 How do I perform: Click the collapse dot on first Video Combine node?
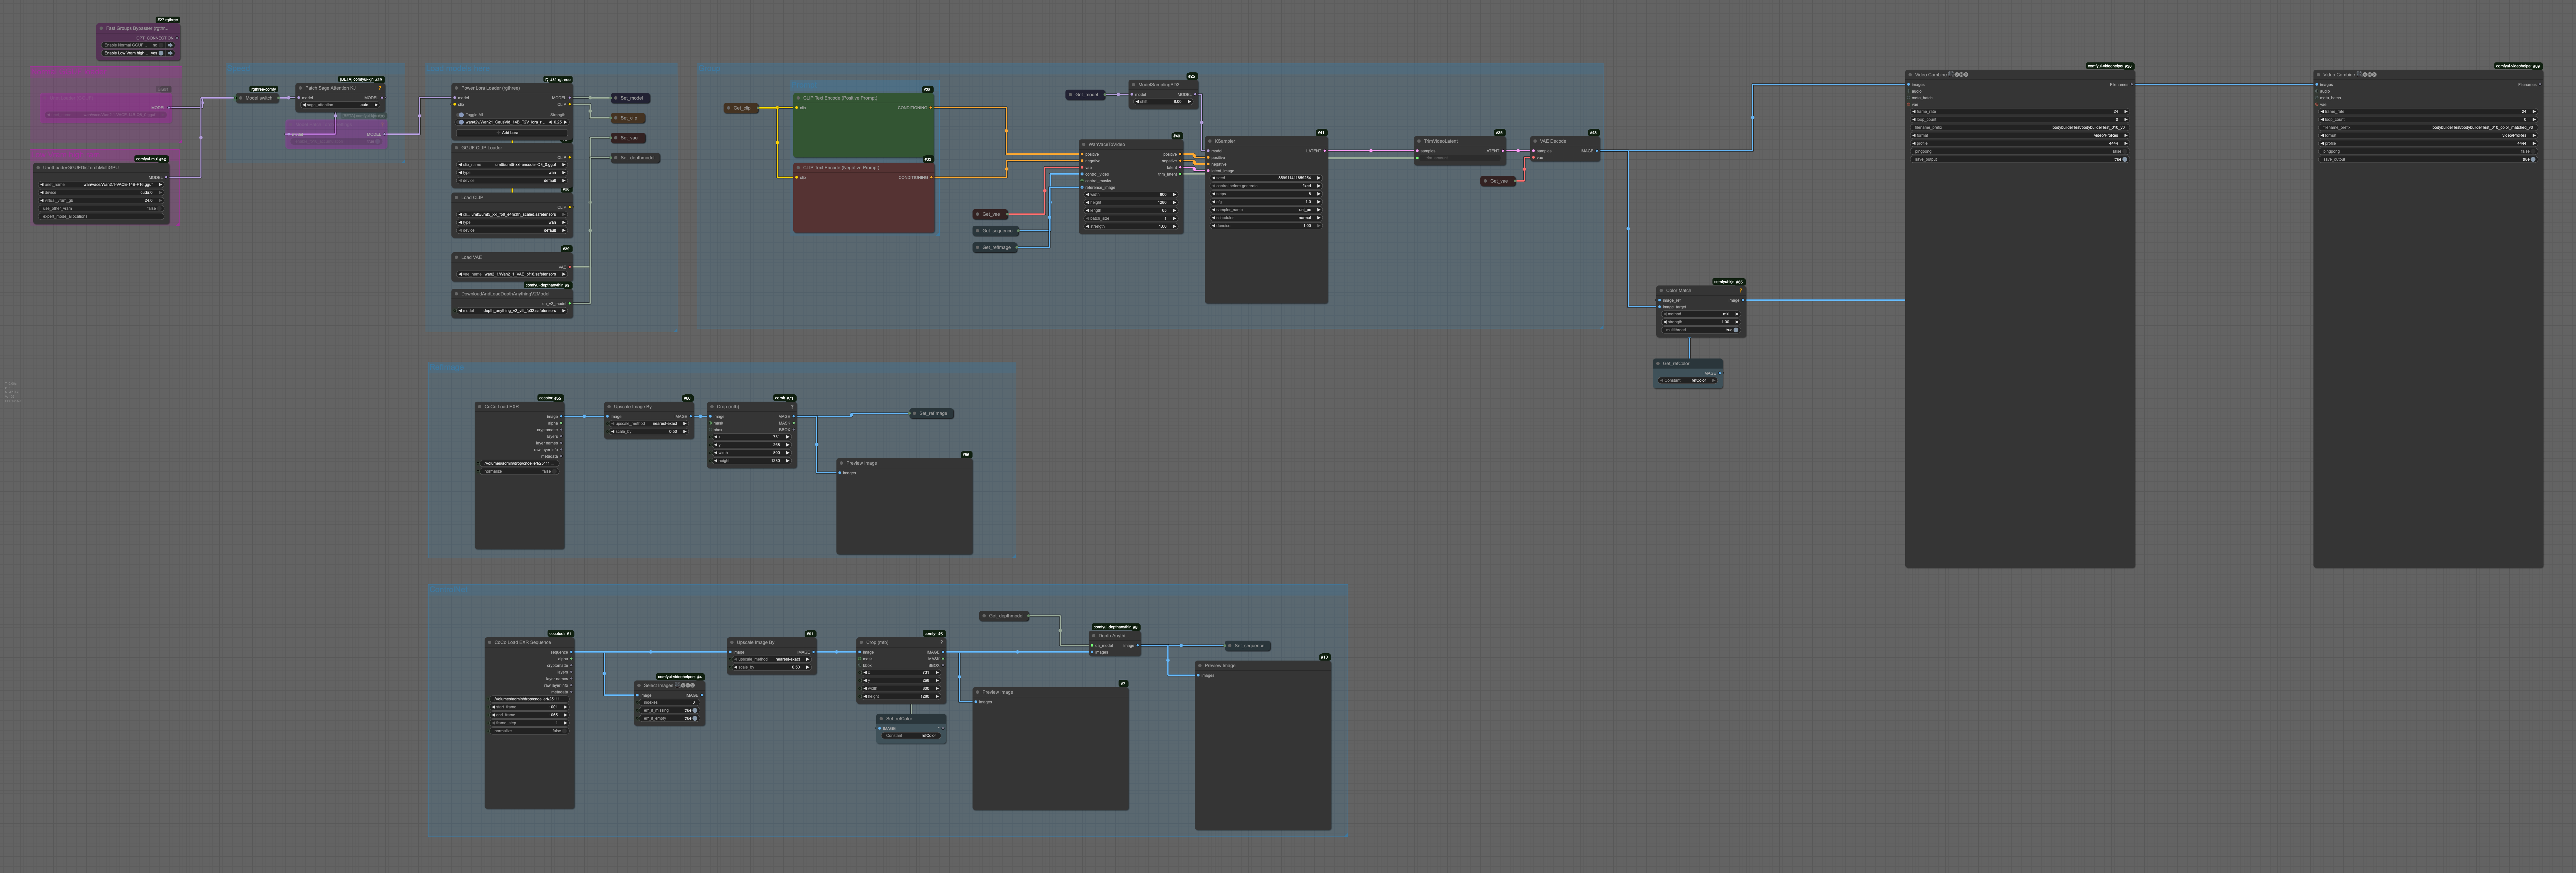(1910, 75)
